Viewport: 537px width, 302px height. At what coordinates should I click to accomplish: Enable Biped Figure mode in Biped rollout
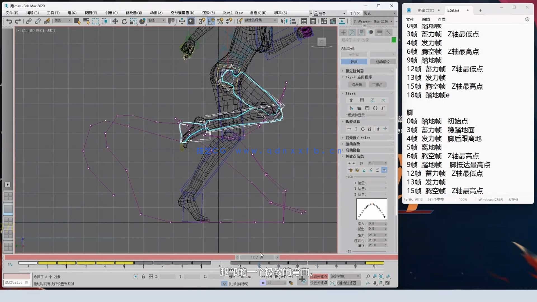pyautogui.click(x=351, y=100)
